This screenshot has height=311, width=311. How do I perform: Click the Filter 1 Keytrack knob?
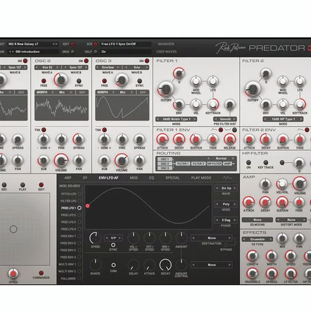pos(213,105)
